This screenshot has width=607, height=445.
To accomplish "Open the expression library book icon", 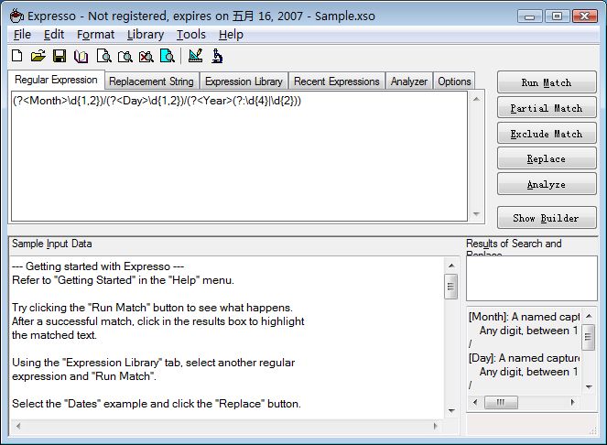I will tap(81, 57).
